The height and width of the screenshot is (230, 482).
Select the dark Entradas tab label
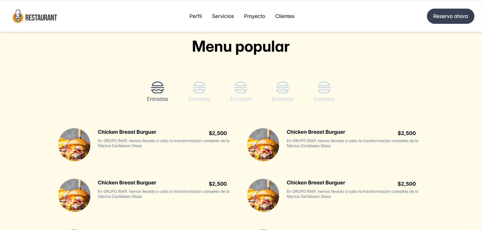pyautogui.click(x=158, y=99)
